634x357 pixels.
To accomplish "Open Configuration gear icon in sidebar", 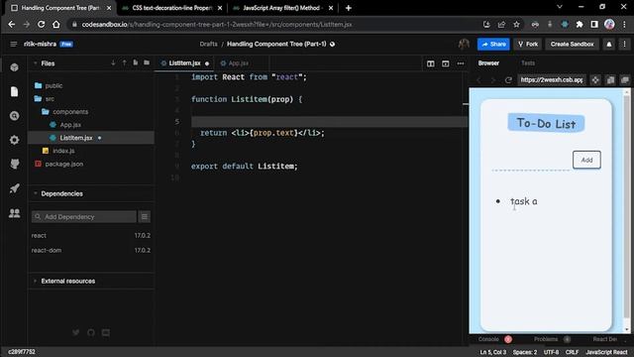I will pos(15,140).
